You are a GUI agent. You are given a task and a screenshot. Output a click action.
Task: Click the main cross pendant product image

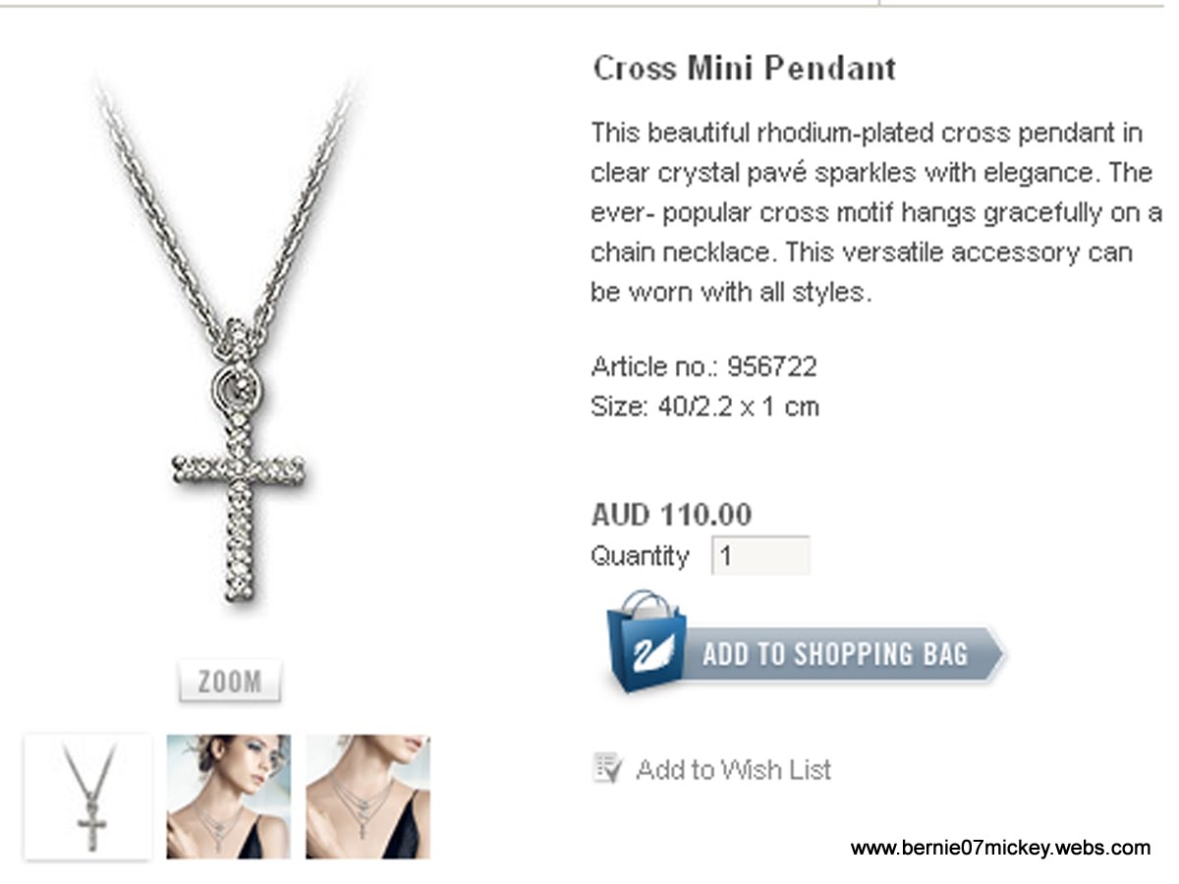(x=231, y=344)
